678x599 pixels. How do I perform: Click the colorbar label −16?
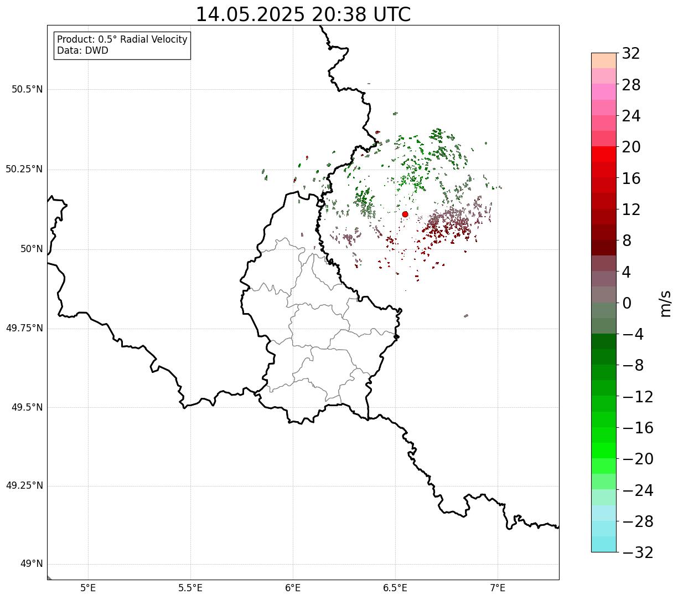point(638,428)
